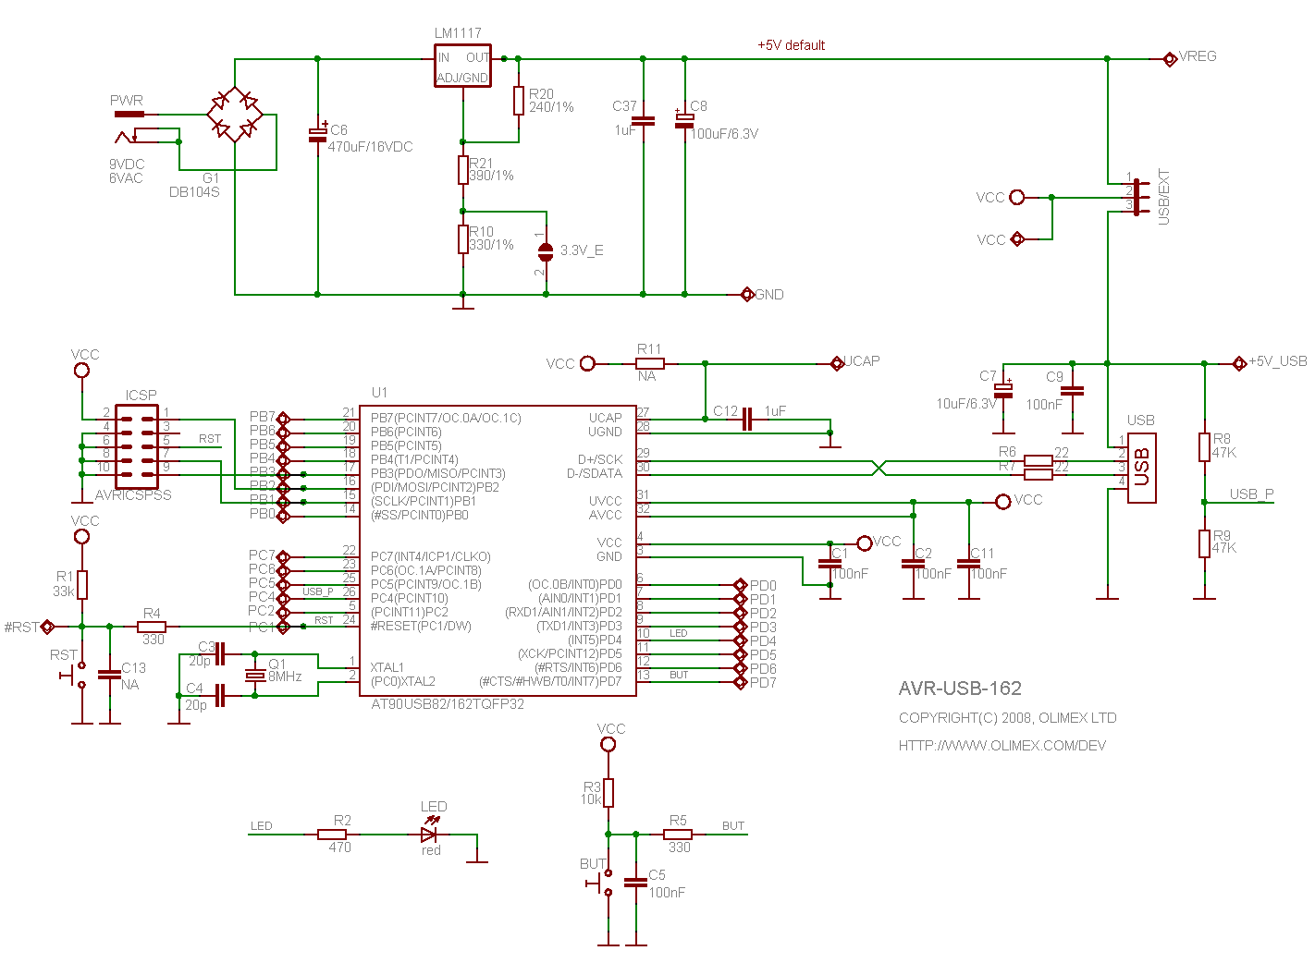Click the USB connector symbol
The width and height of the screenshot is (1315, 963).
pyautogui.click(x=1141, y=468)
